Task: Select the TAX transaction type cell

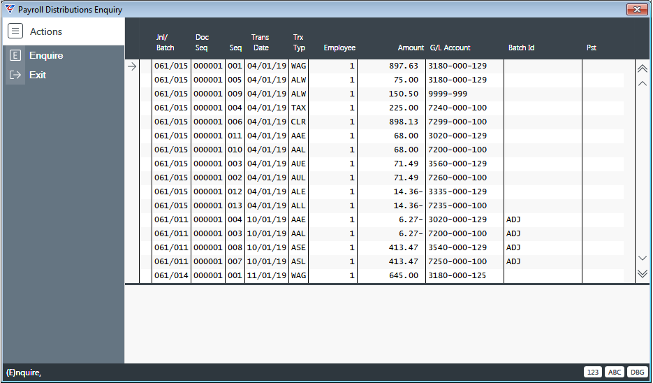Action: click(299, 108)
